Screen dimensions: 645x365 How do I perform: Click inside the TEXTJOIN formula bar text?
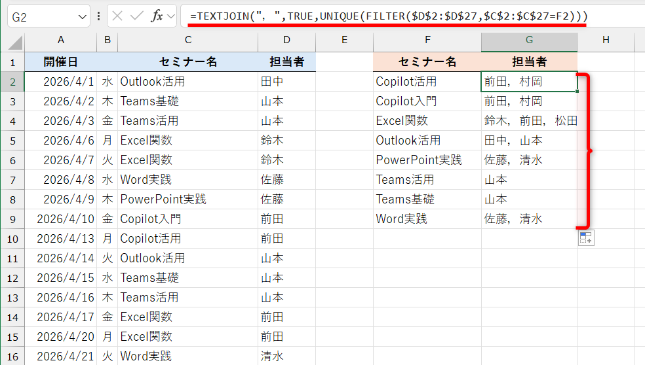[389, 16]
